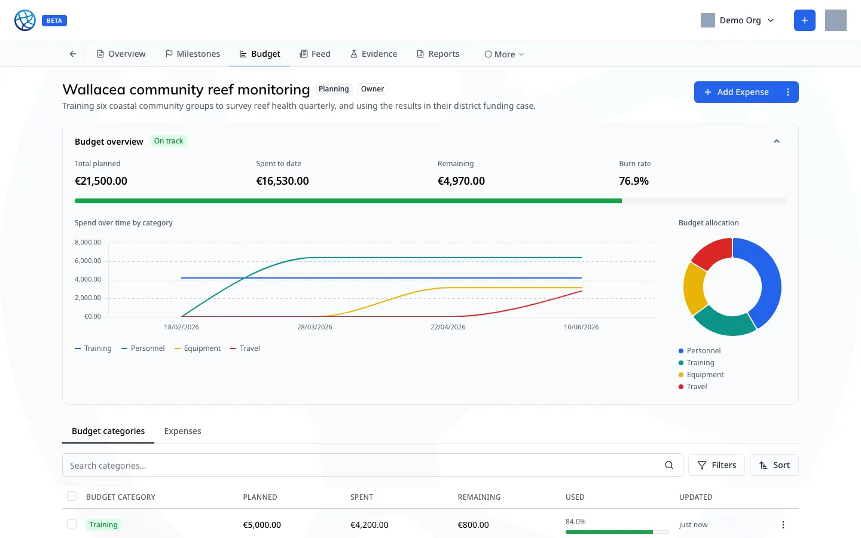The image size is (861, 538).
Task: Go to the Milestones tab
Action: point(193,54)
